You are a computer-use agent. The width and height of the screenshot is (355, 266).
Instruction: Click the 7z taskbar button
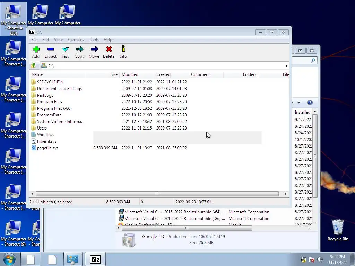pos(95,259)
